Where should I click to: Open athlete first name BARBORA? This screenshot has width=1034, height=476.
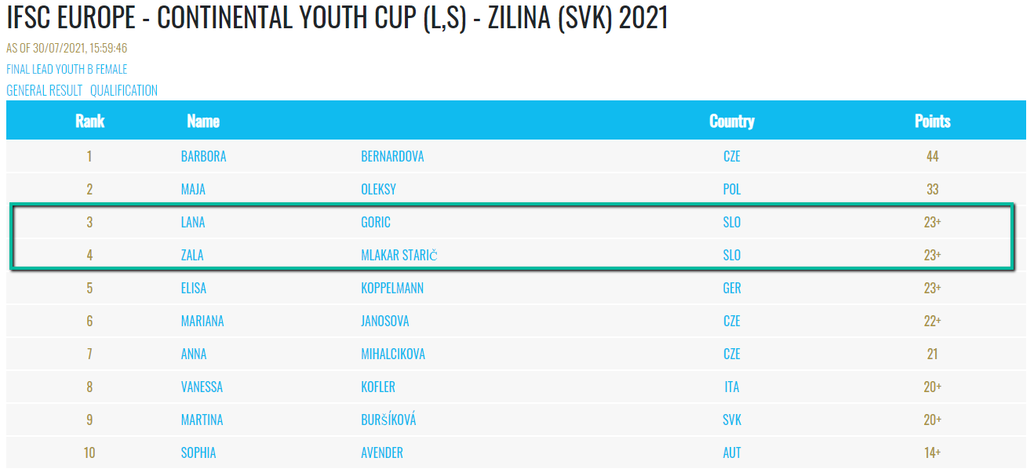[x=203, y=156]
